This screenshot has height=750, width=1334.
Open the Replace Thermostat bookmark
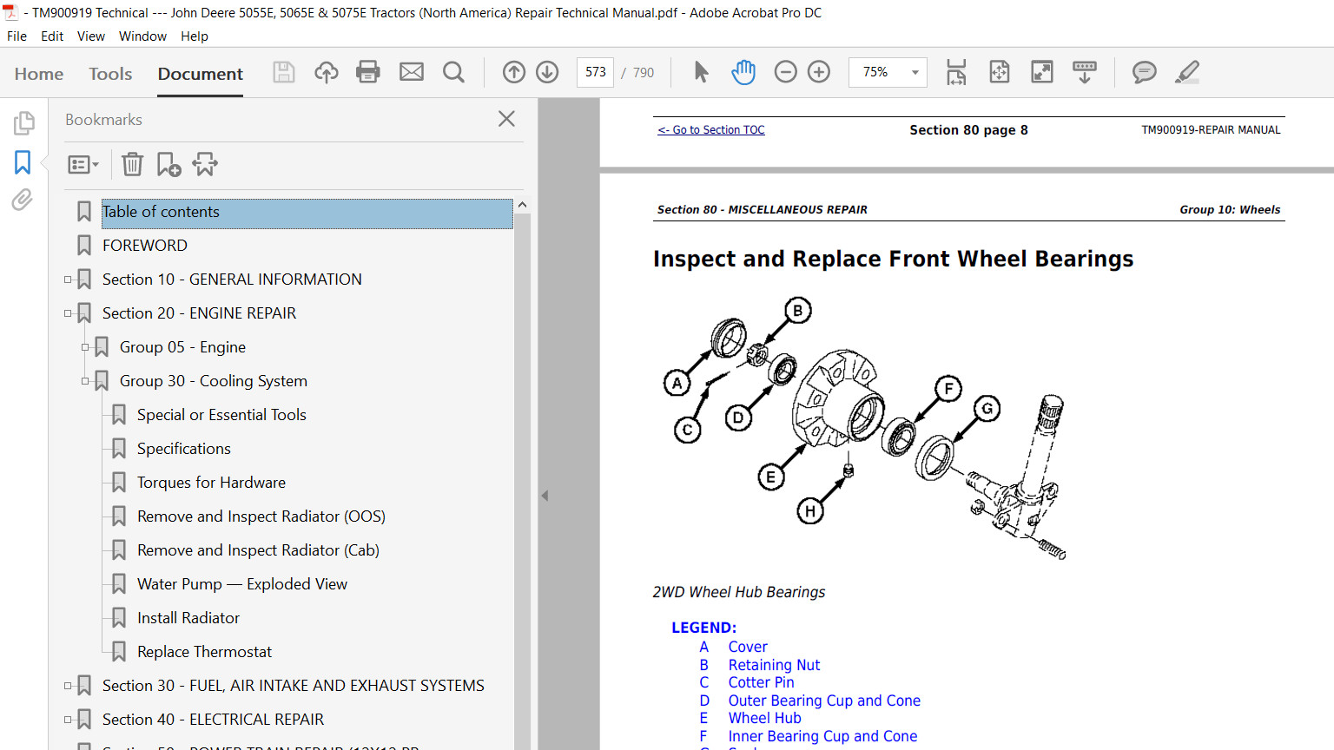point(204,652)
